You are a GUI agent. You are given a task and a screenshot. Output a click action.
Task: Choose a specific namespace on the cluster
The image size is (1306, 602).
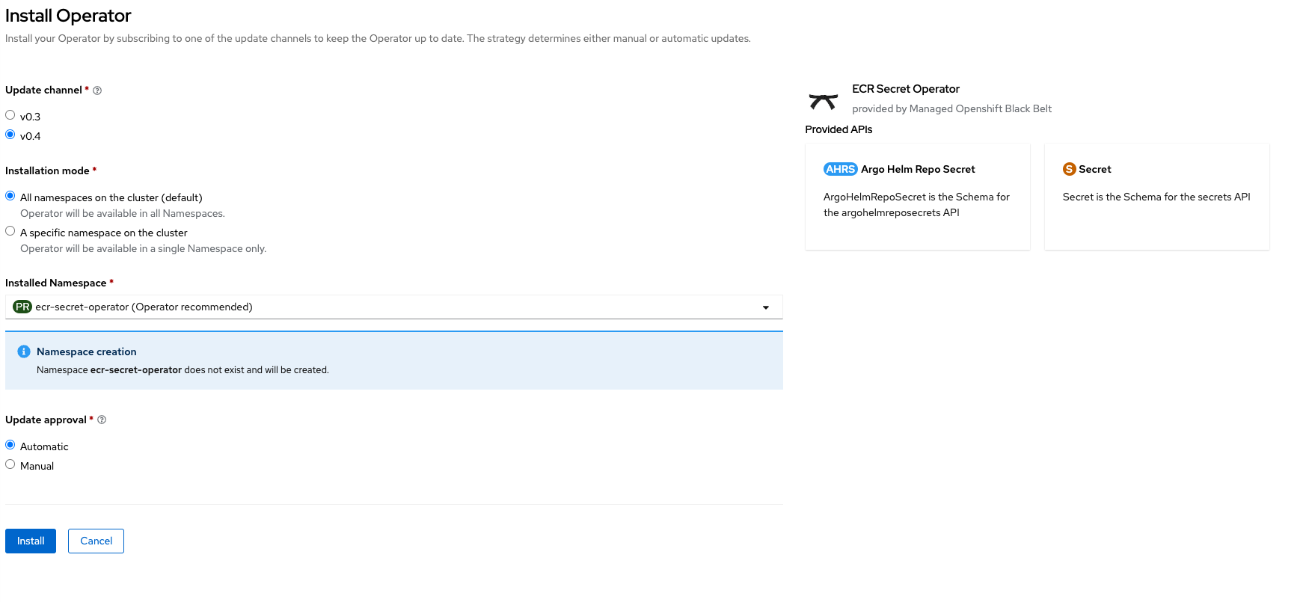click(x=10, y=231)
